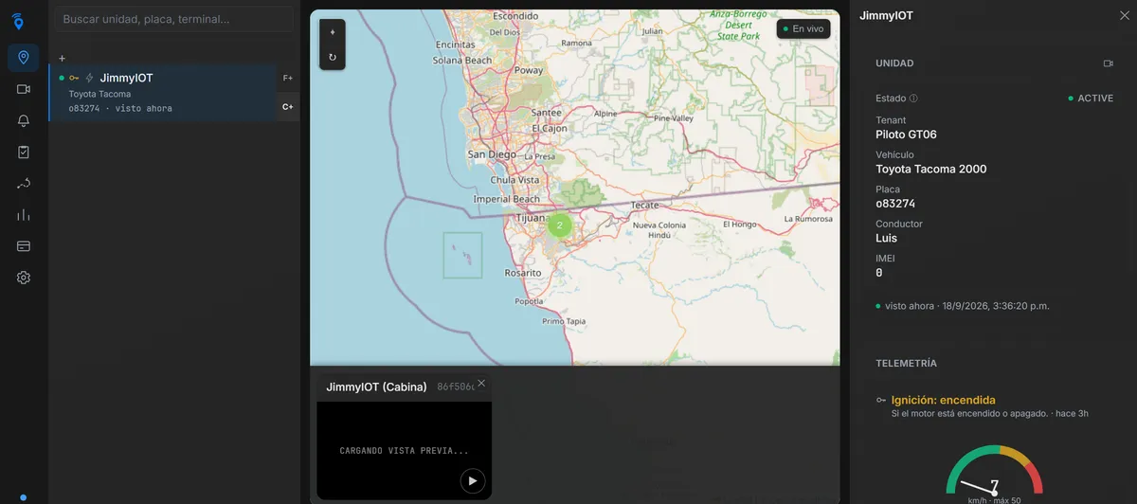Click the search unit, plate, terminal field

(174, 19)
